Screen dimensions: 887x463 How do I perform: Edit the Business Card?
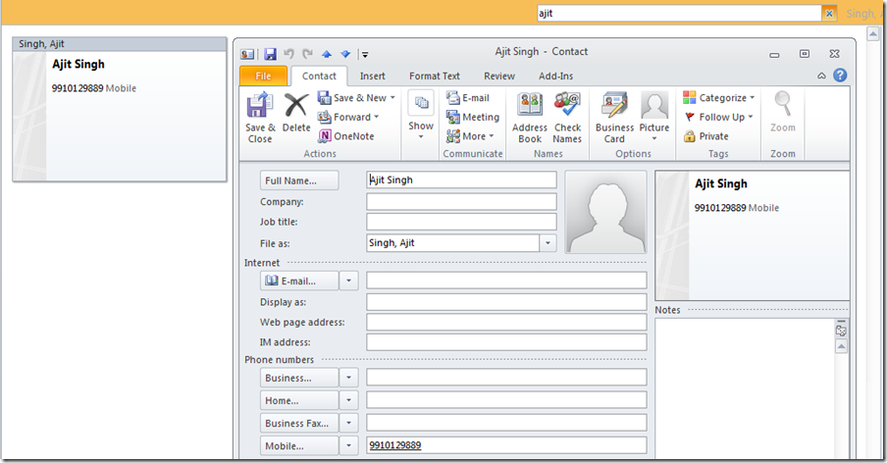pyautogui.click(x=614, y=118)
